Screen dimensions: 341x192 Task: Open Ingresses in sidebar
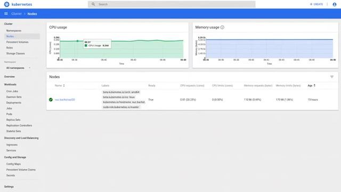coord(12,145)
